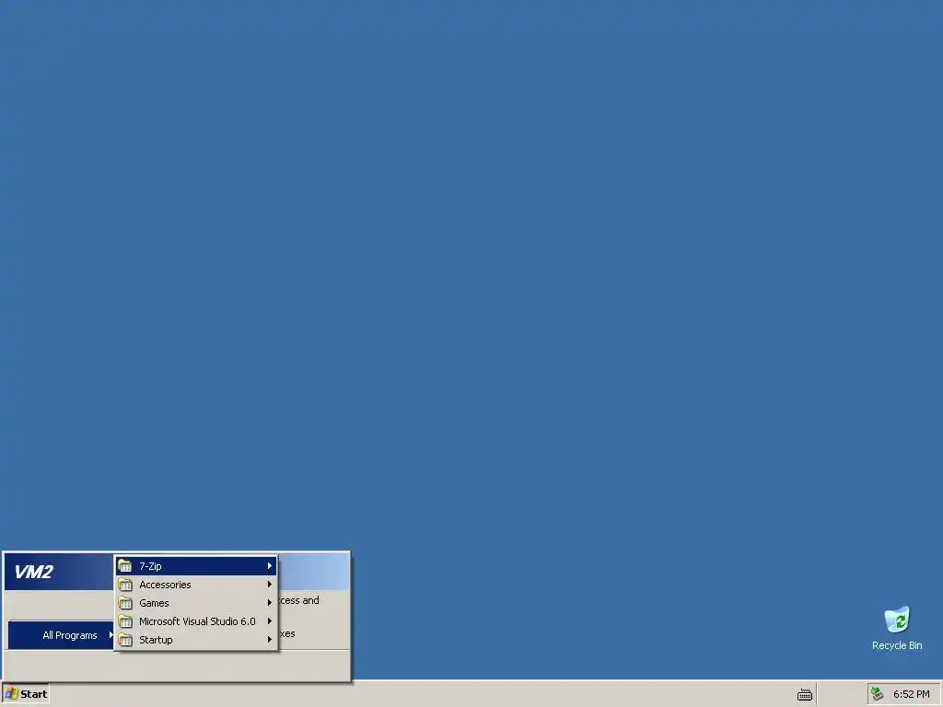
Task: Click the Startup folder icon
Action: point(125,640)
